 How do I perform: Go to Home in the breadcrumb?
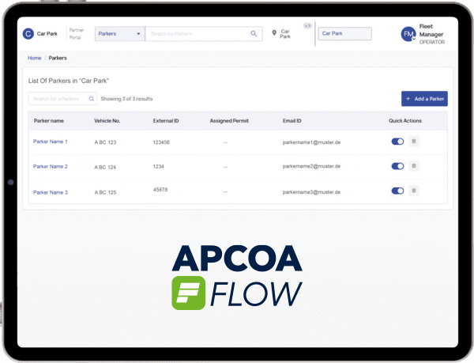(x=35, y=58)
